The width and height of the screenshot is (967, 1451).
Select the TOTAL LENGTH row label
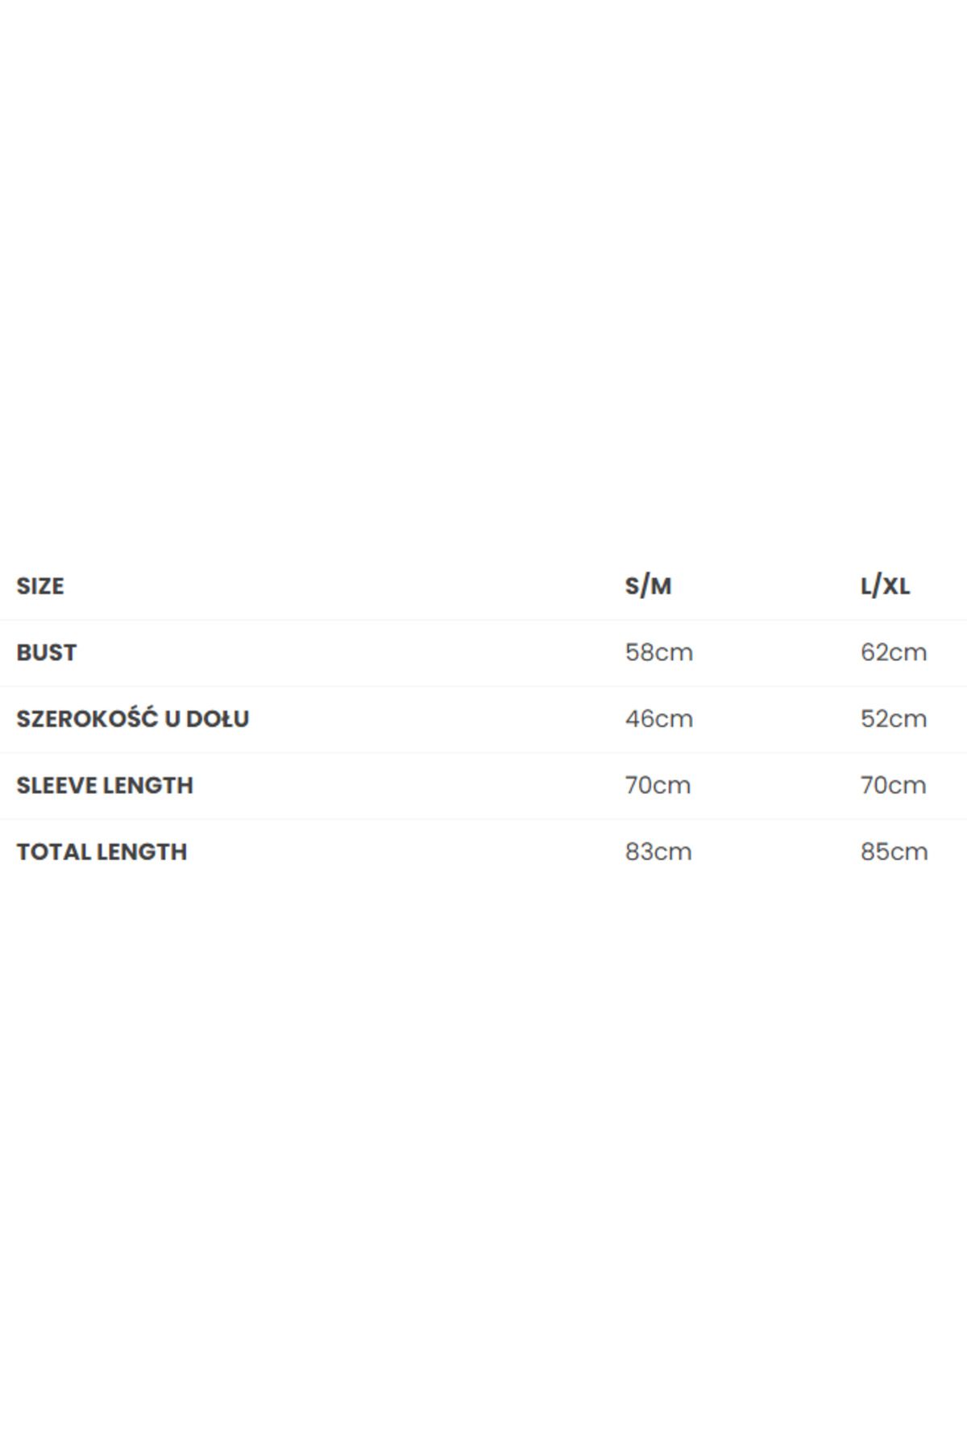(x=102, y=851)
